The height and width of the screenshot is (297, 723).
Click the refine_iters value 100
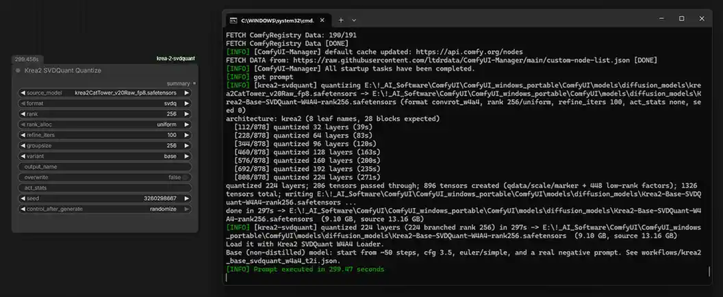[172, 135]
